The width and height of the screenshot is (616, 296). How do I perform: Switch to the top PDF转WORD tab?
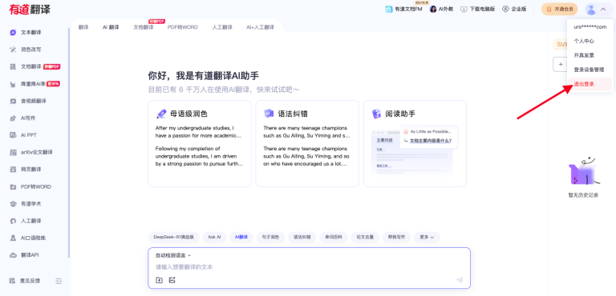click(183, 27)
